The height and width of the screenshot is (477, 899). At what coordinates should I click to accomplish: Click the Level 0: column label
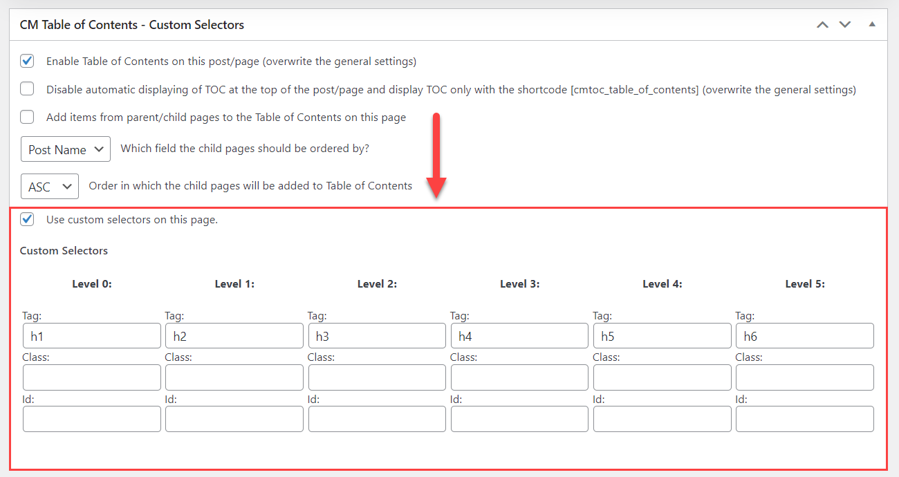click(x=92, y=283)
